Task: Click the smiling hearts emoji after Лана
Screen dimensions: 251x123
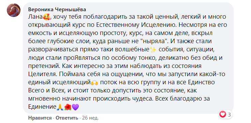Action: pos(47,17)
